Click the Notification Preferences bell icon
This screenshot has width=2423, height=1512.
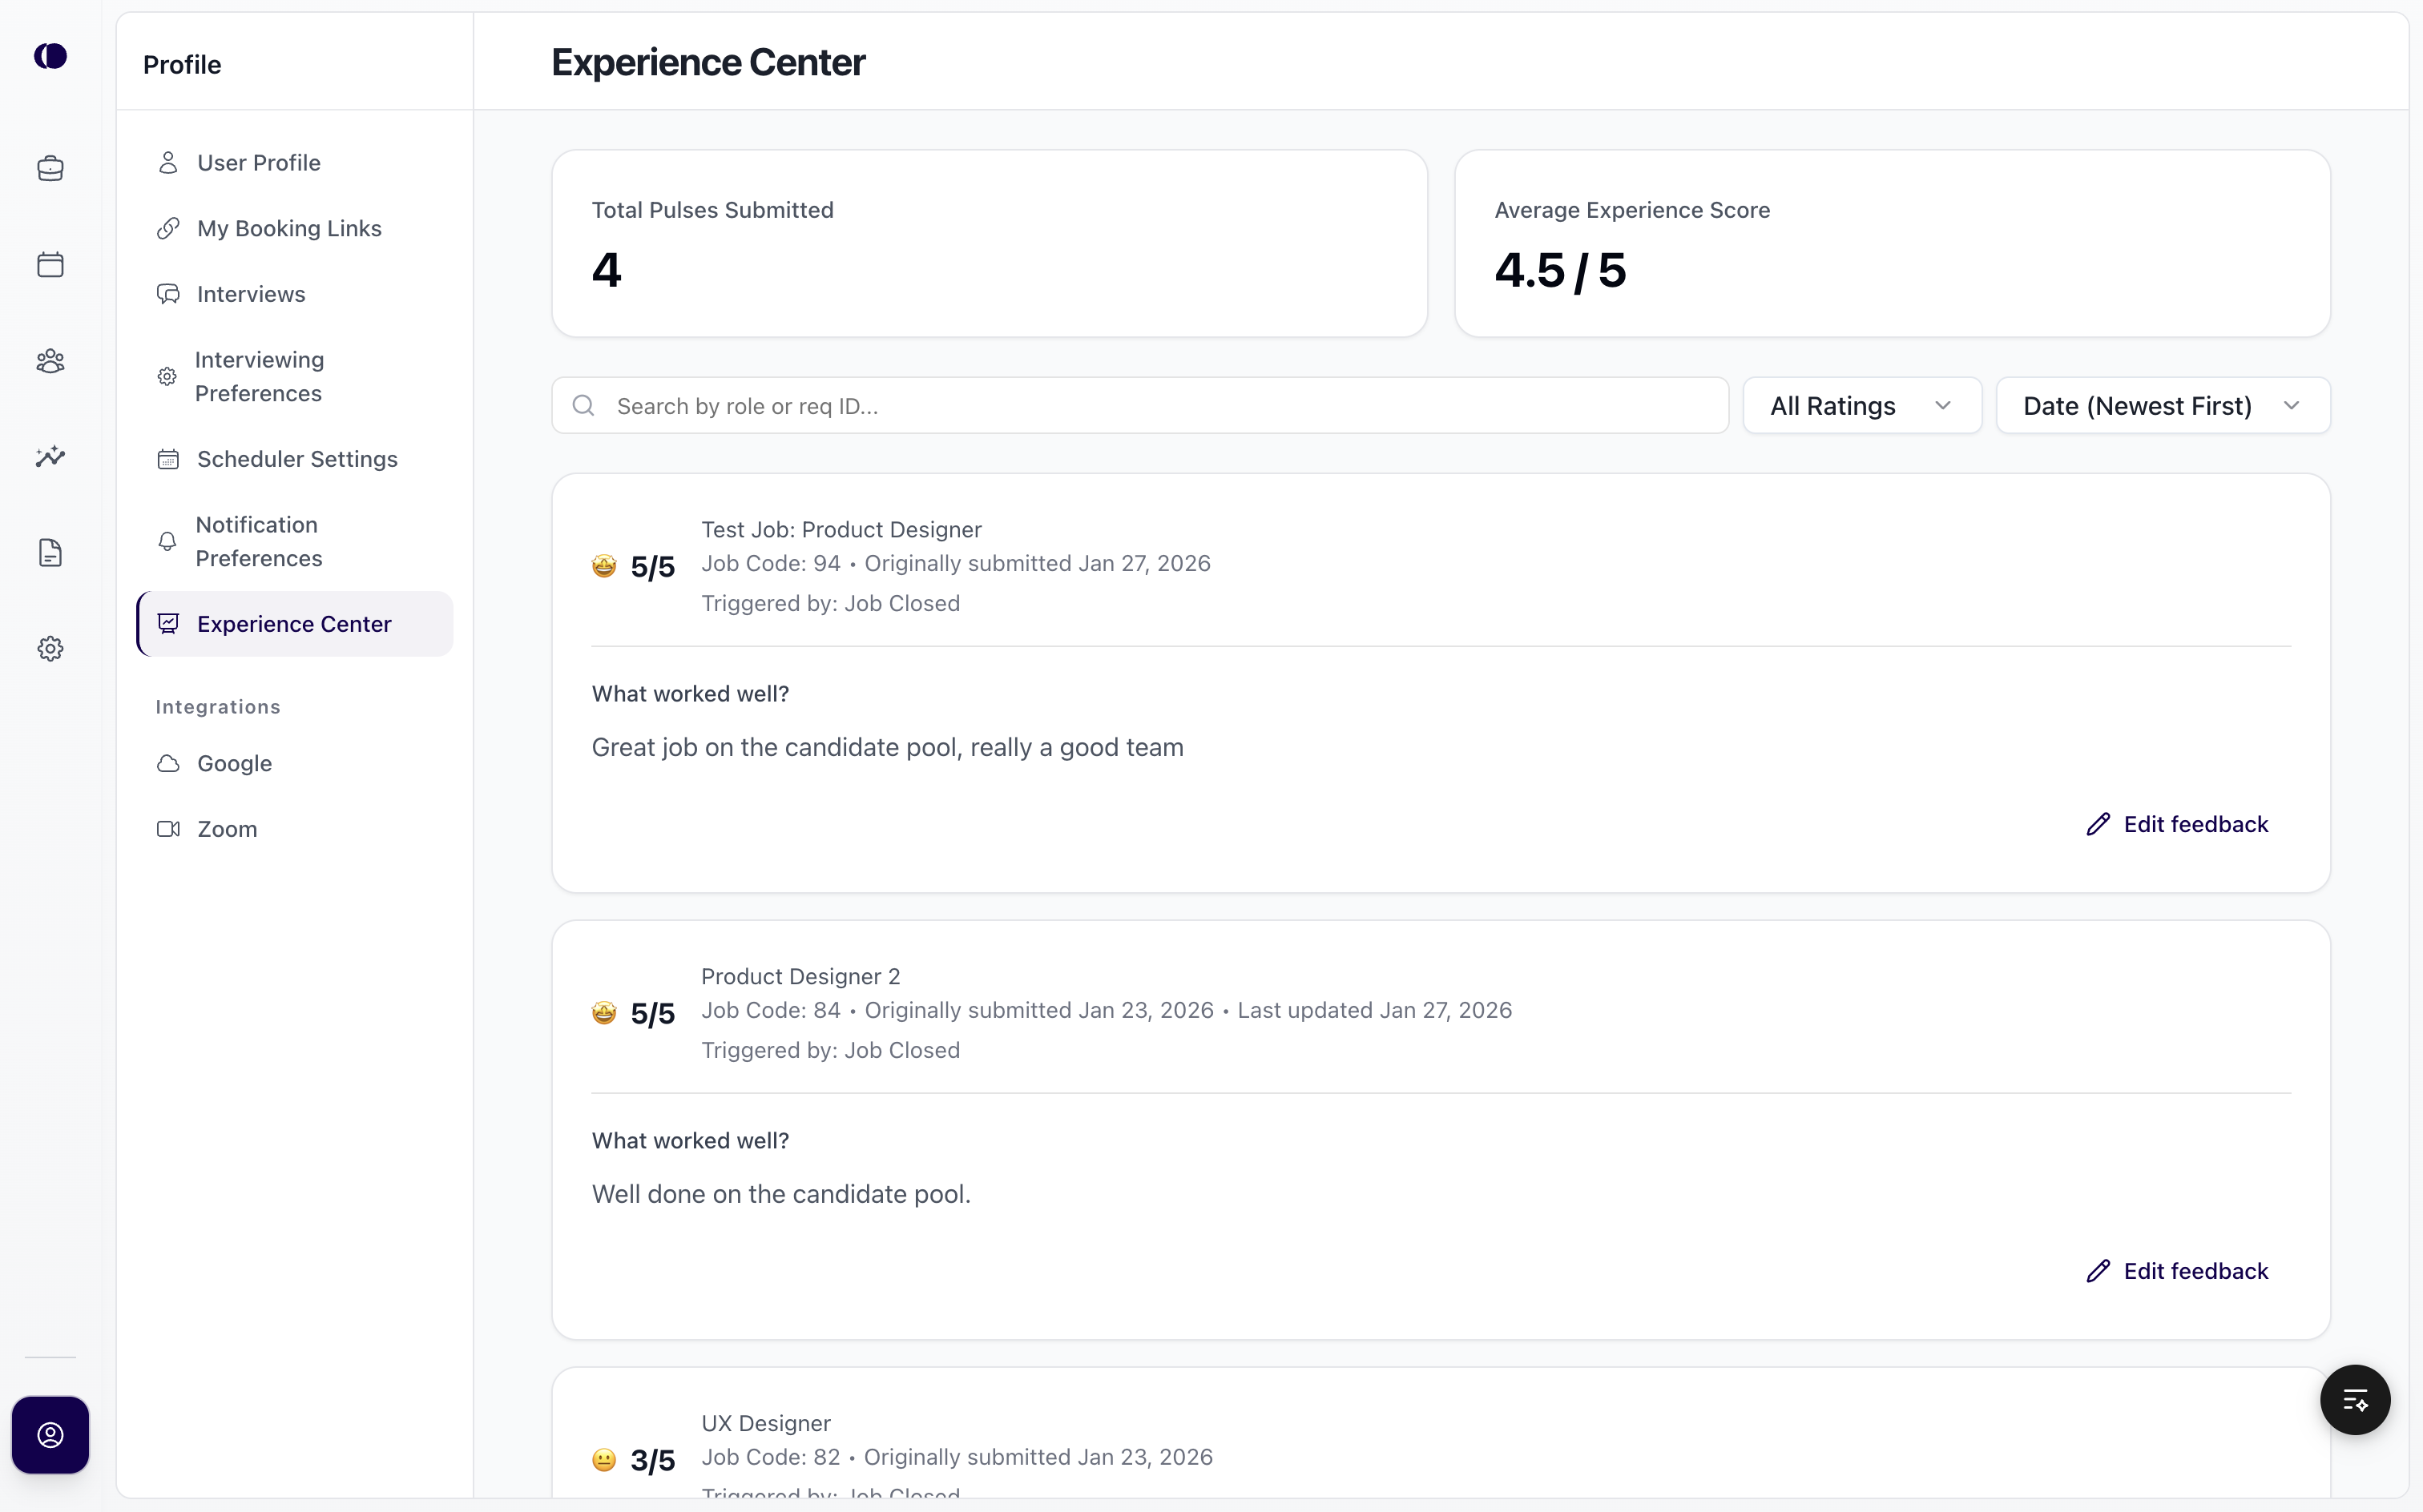167,541
